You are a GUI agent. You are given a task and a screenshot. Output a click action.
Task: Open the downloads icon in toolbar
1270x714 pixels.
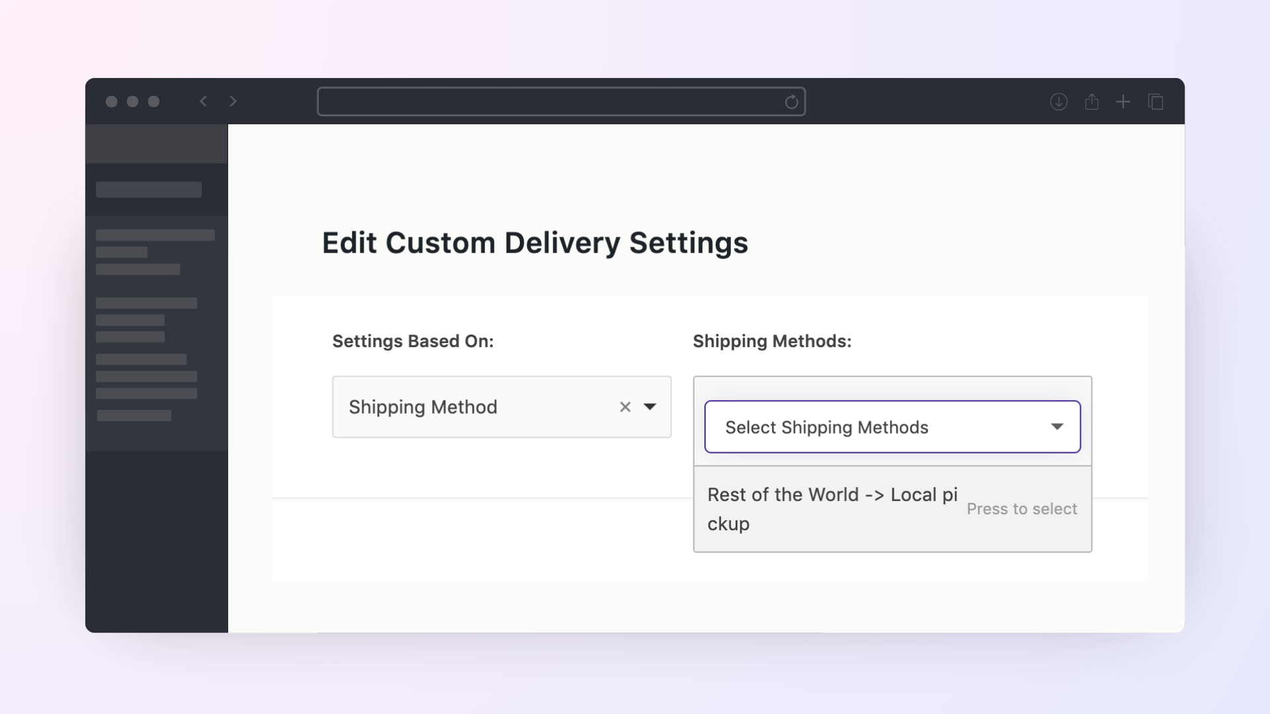pos(1058,102)
